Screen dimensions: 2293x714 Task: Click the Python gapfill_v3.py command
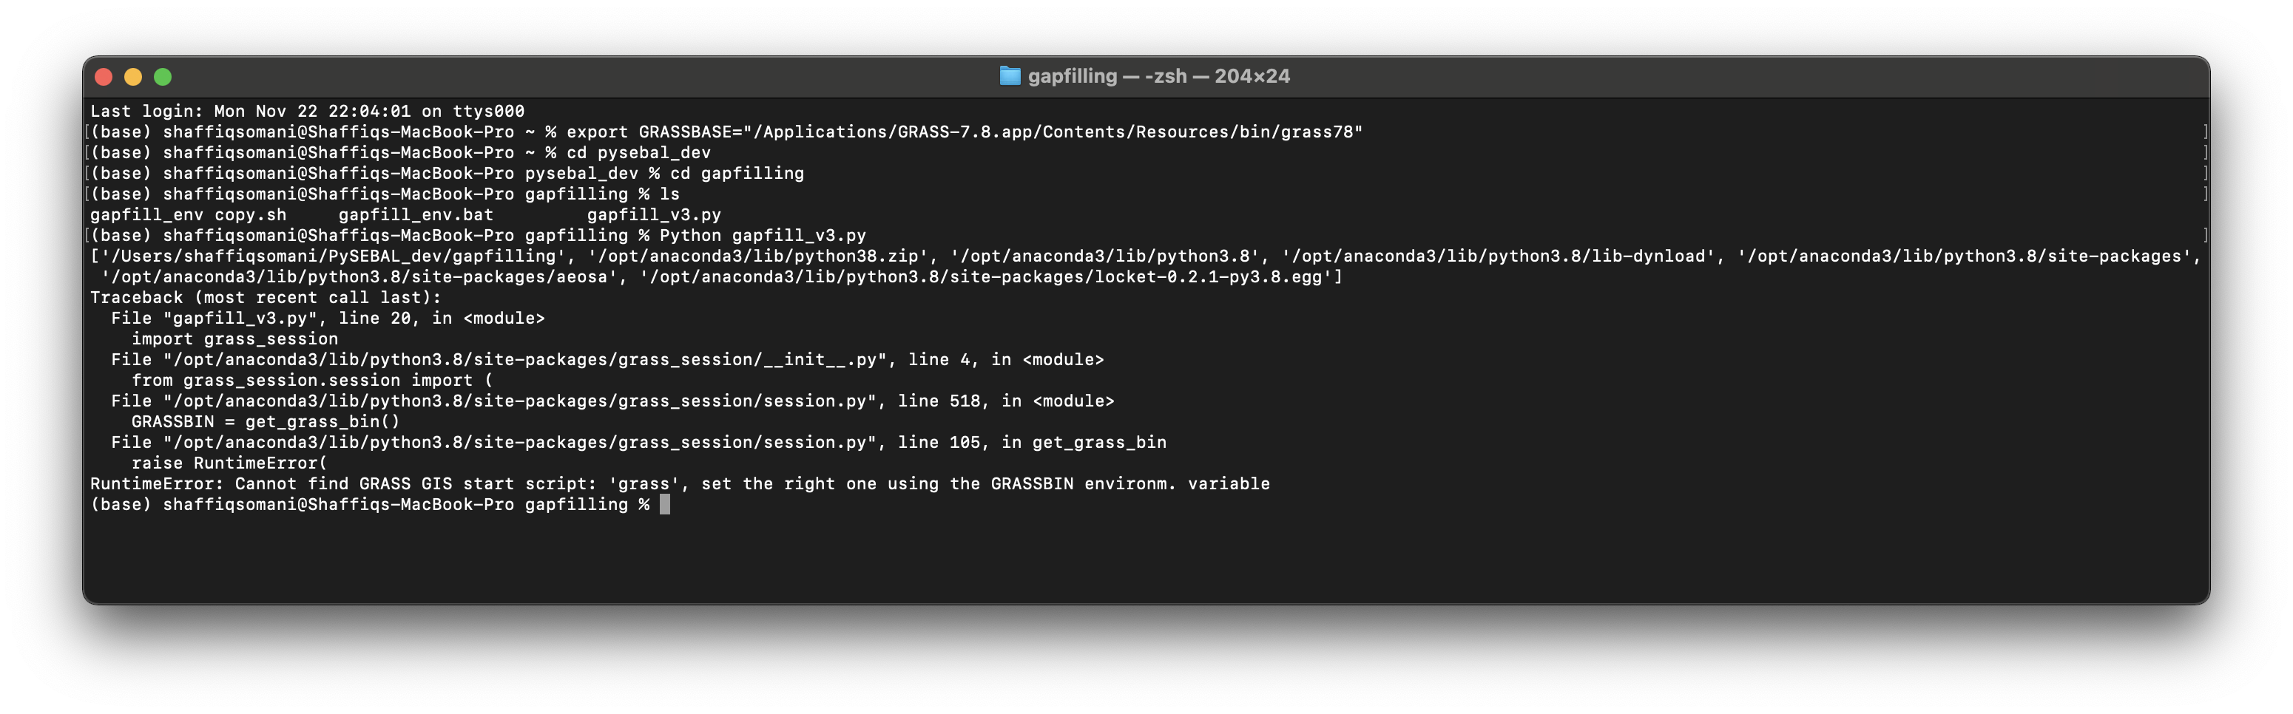point(763,236)
